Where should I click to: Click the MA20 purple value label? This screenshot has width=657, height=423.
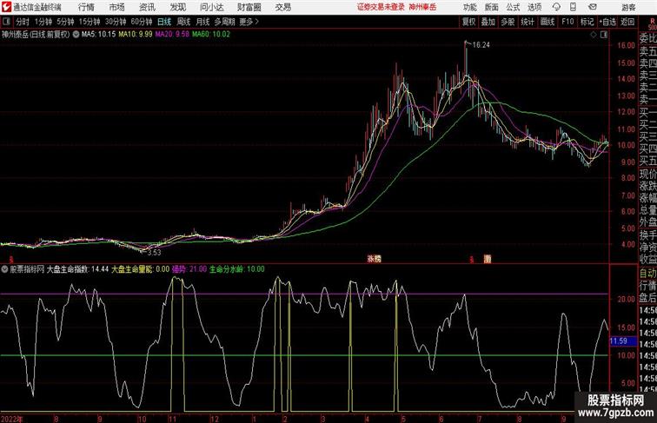click(x=172, y=35)
